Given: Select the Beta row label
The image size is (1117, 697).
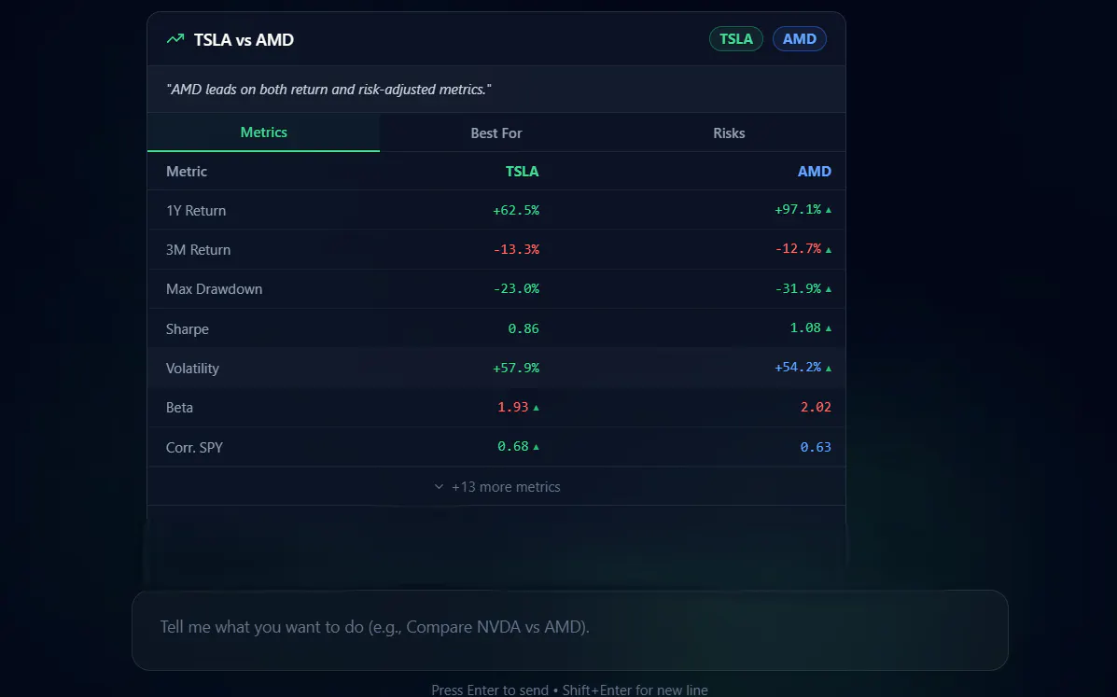Looking at the screenshot, I should 179,407.
